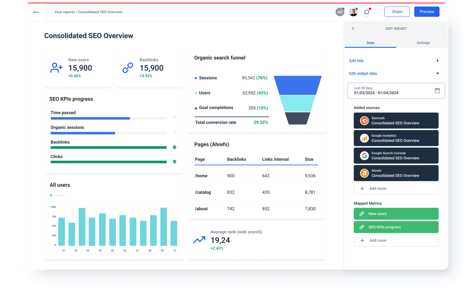The image size is (473, 288).
Task: Open the calendar icon in date range picker
Action: tap(438, 91)
